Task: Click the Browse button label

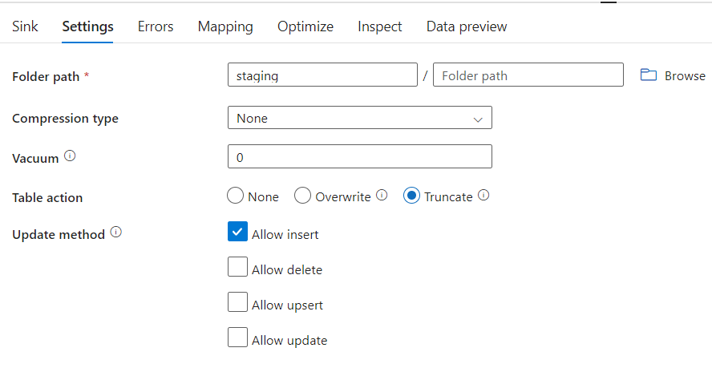Action: pyautogui.click(x=685, y=76)
